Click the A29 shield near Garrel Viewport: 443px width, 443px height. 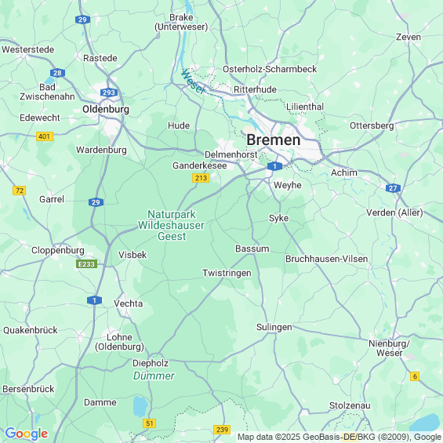click(96, 202)
